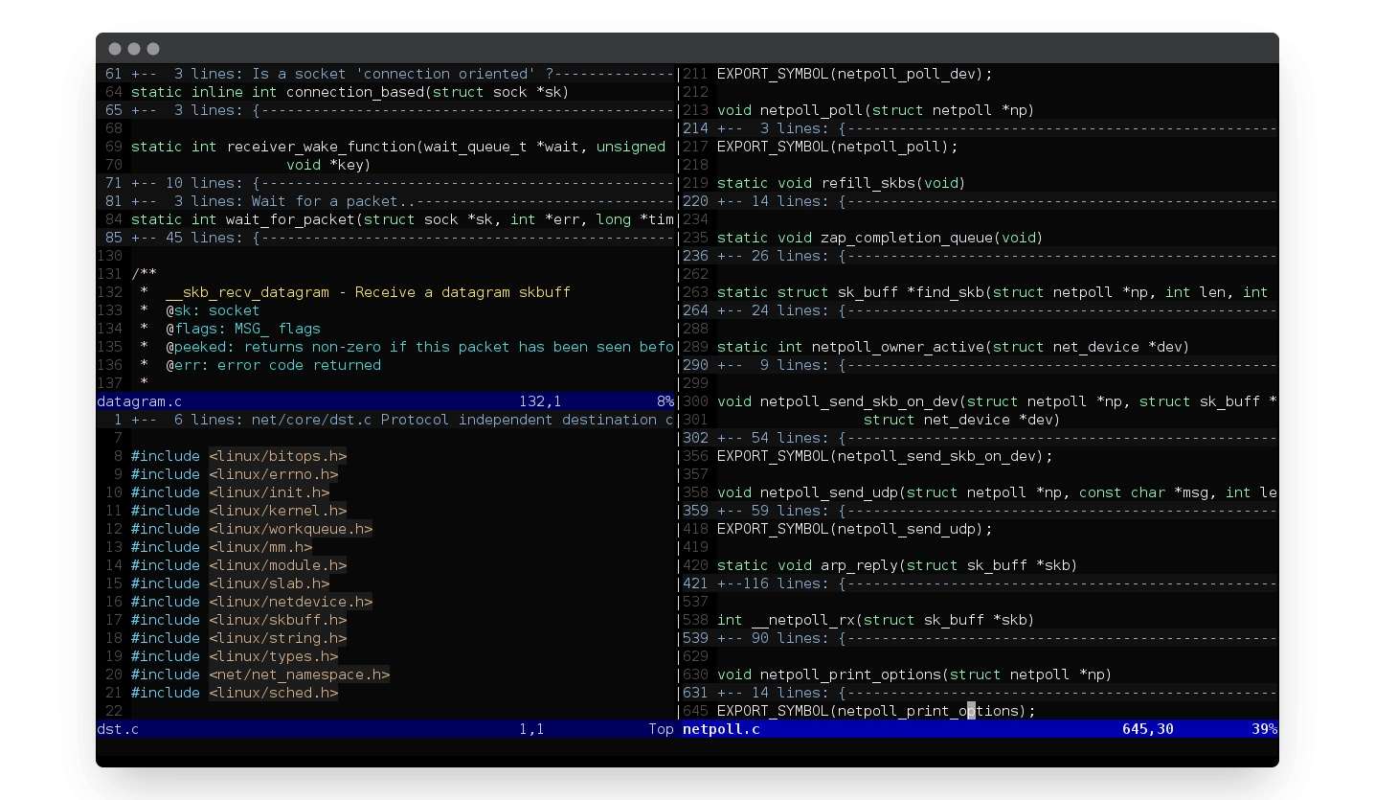Click the linux/bitops.h include path
1375x800 pixels.
click(x=278, y=456)
